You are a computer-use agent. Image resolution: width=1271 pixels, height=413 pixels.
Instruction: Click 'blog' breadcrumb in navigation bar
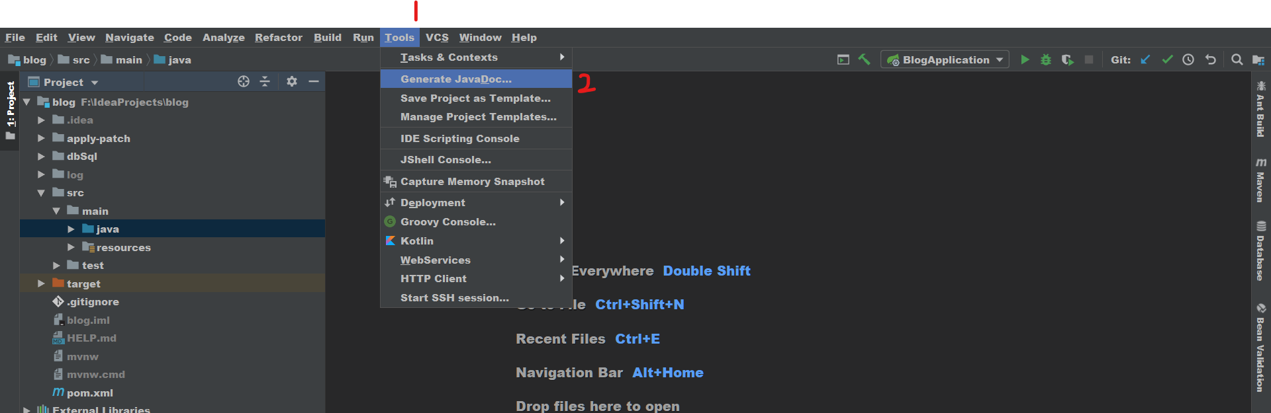click(27, 60)
